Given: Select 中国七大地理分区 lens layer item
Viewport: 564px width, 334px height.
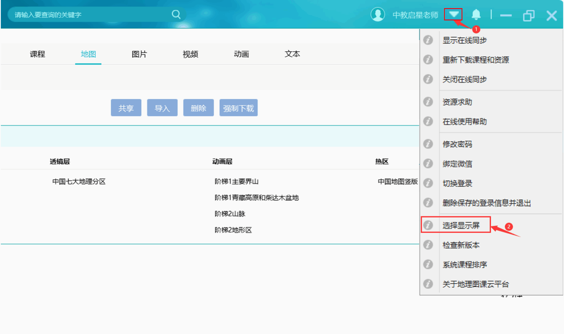Looking at the screenshot, I should tap(79, 182).
